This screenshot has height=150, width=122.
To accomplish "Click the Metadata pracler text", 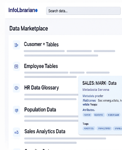I will pos(93,96).
